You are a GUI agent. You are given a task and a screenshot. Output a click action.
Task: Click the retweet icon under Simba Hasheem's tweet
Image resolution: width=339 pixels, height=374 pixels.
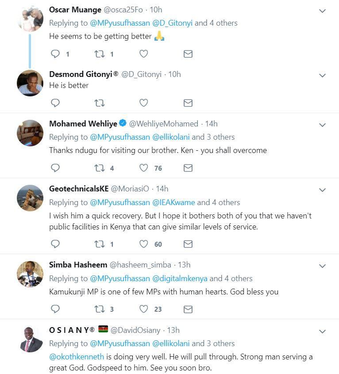(x=100, y=309)
